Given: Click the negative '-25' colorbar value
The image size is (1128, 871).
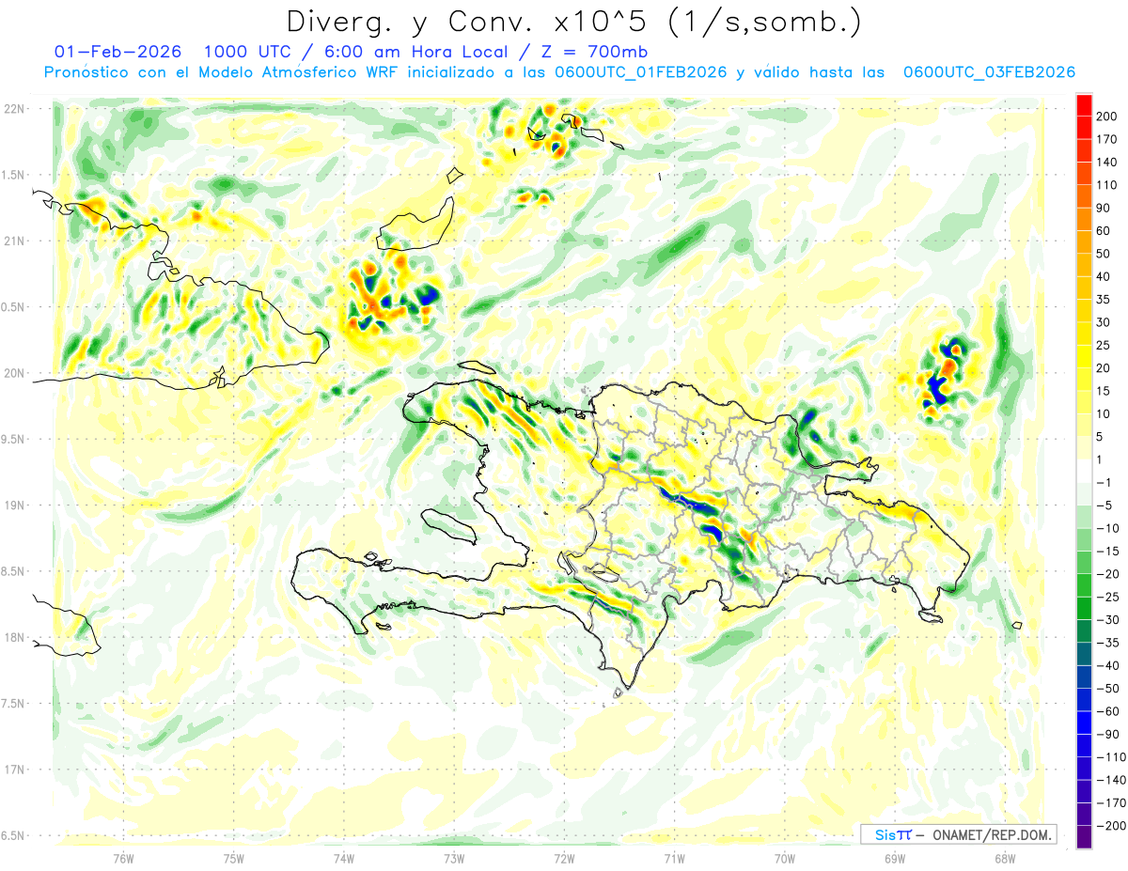Looking at the screenshot, I should tap(1108, 598).
